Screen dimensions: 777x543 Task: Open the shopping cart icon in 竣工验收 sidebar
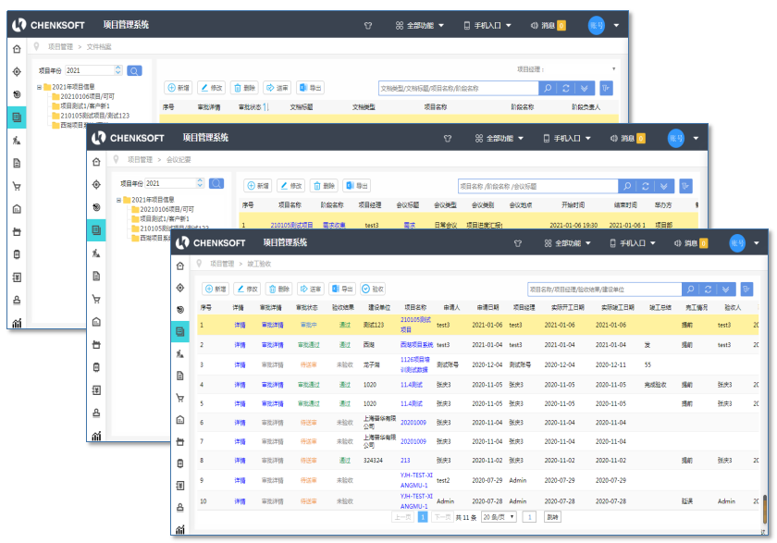[x=180, y=398]
